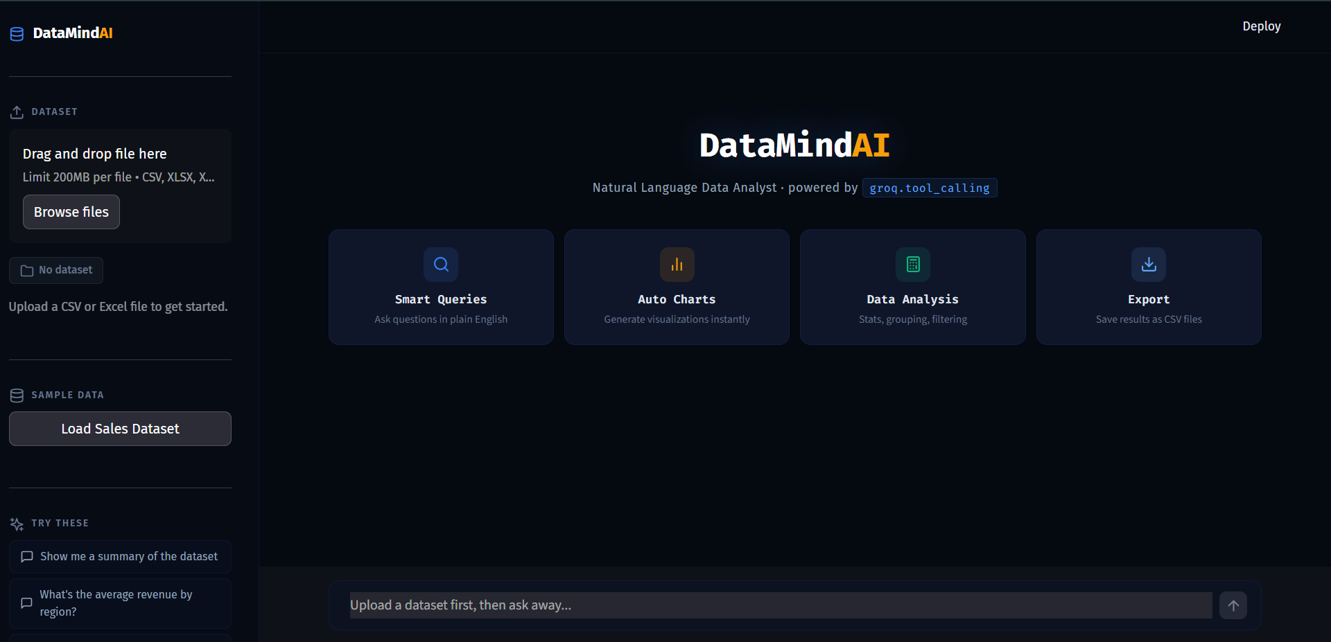Click 'Ask questions in plain English' text
Viewport: 1331px width, 642px height.
pos(441,319)
